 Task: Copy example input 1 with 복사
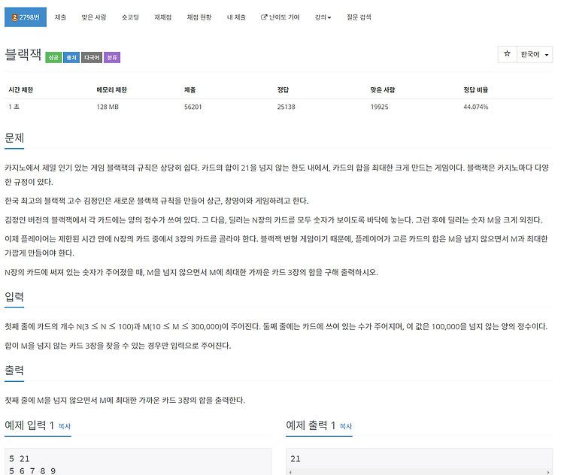coord(65,426)
